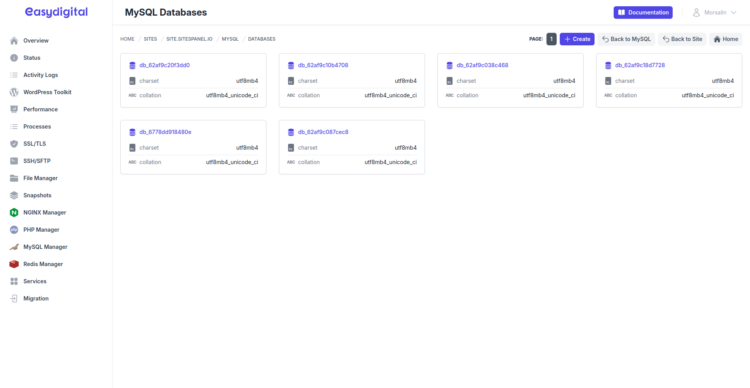
Task: Open database db_62af9c10b4708
Action: (323, 65)
